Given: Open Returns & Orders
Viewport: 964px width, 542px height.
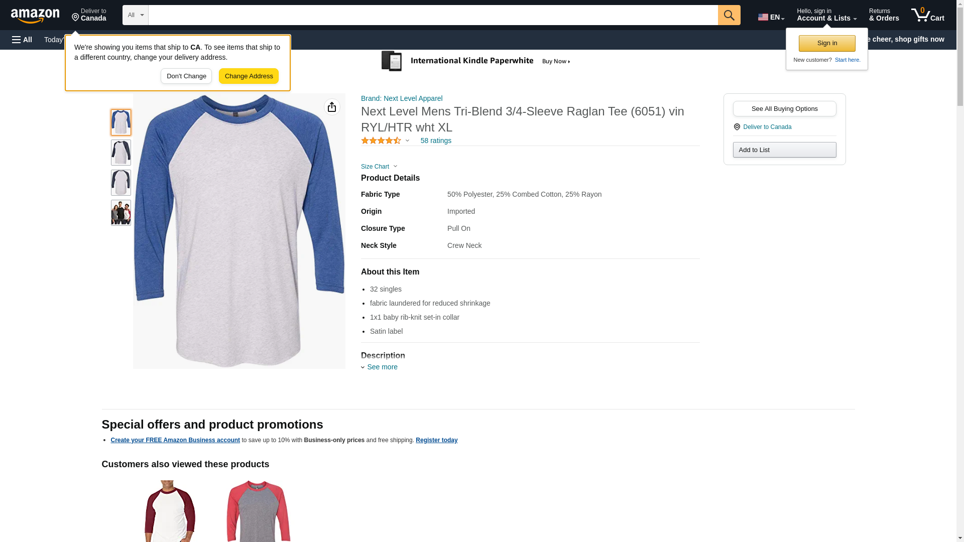Looking at the screenshot, I should click(884, 15).
